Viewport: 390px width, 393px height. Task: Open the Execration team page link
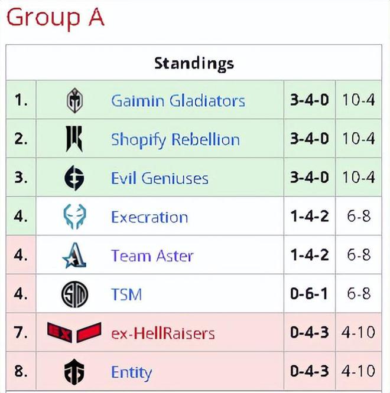pyautogui.click(x=149, y=217)
